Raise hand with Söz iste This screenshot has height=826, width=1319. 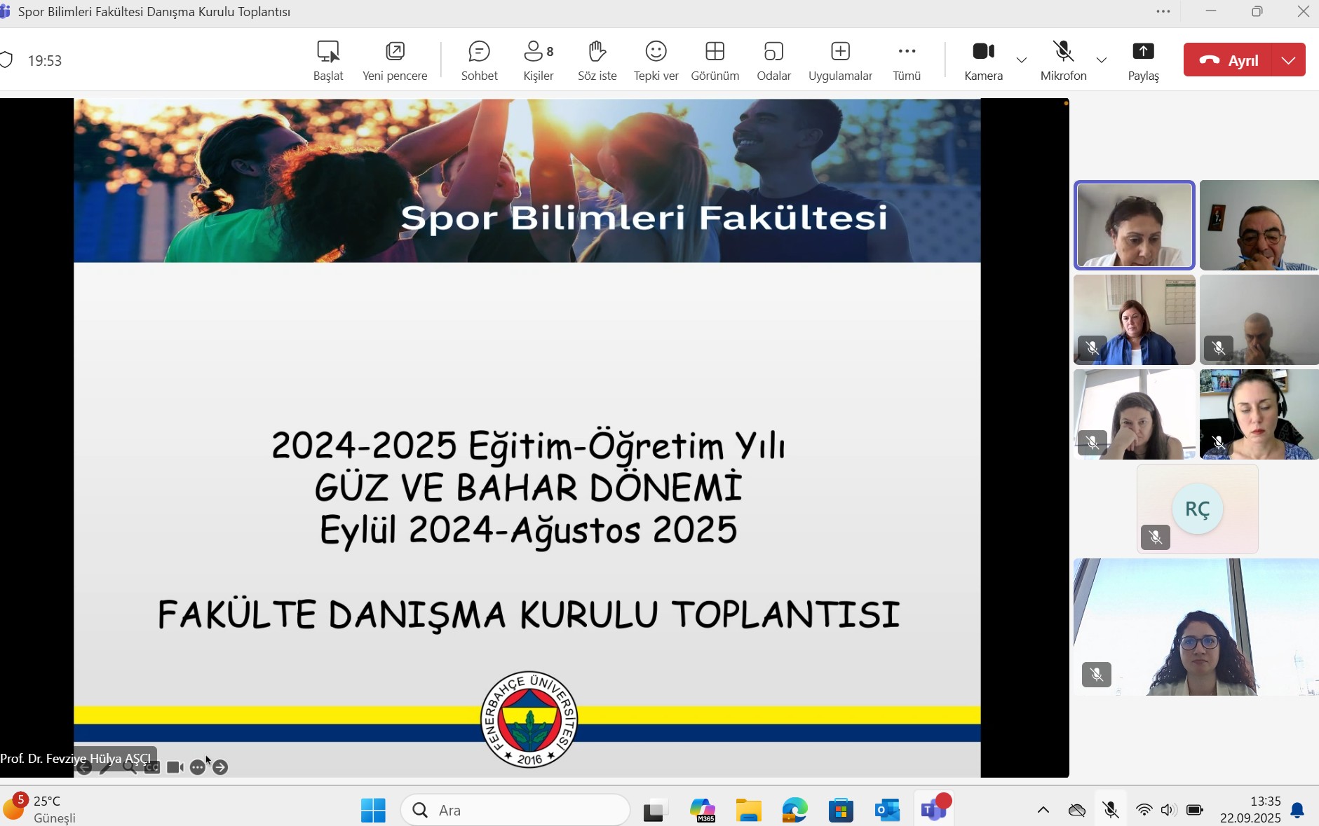pos(597,60)
